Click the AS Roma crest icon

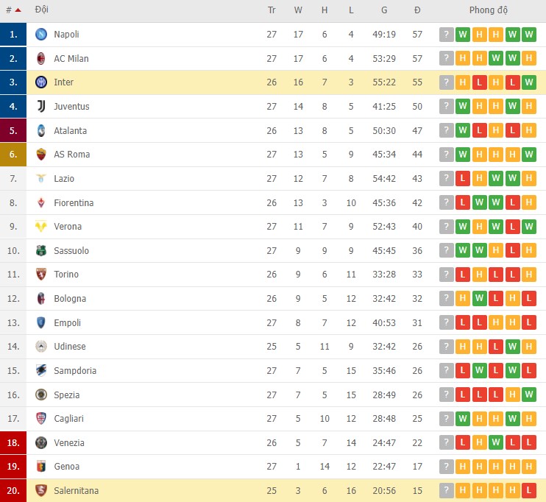pos(41,155)
